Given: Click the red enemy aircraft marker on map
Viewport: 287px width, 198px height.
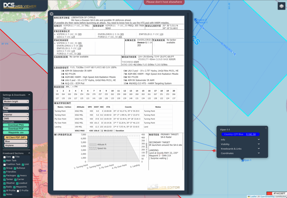Looking at the screenshot, I should pyautogui.click(x=214, y=151).
